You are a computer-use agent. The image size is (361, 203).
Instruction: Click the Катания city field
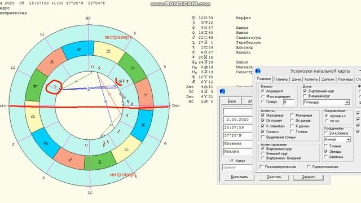[x=239, y=143]
